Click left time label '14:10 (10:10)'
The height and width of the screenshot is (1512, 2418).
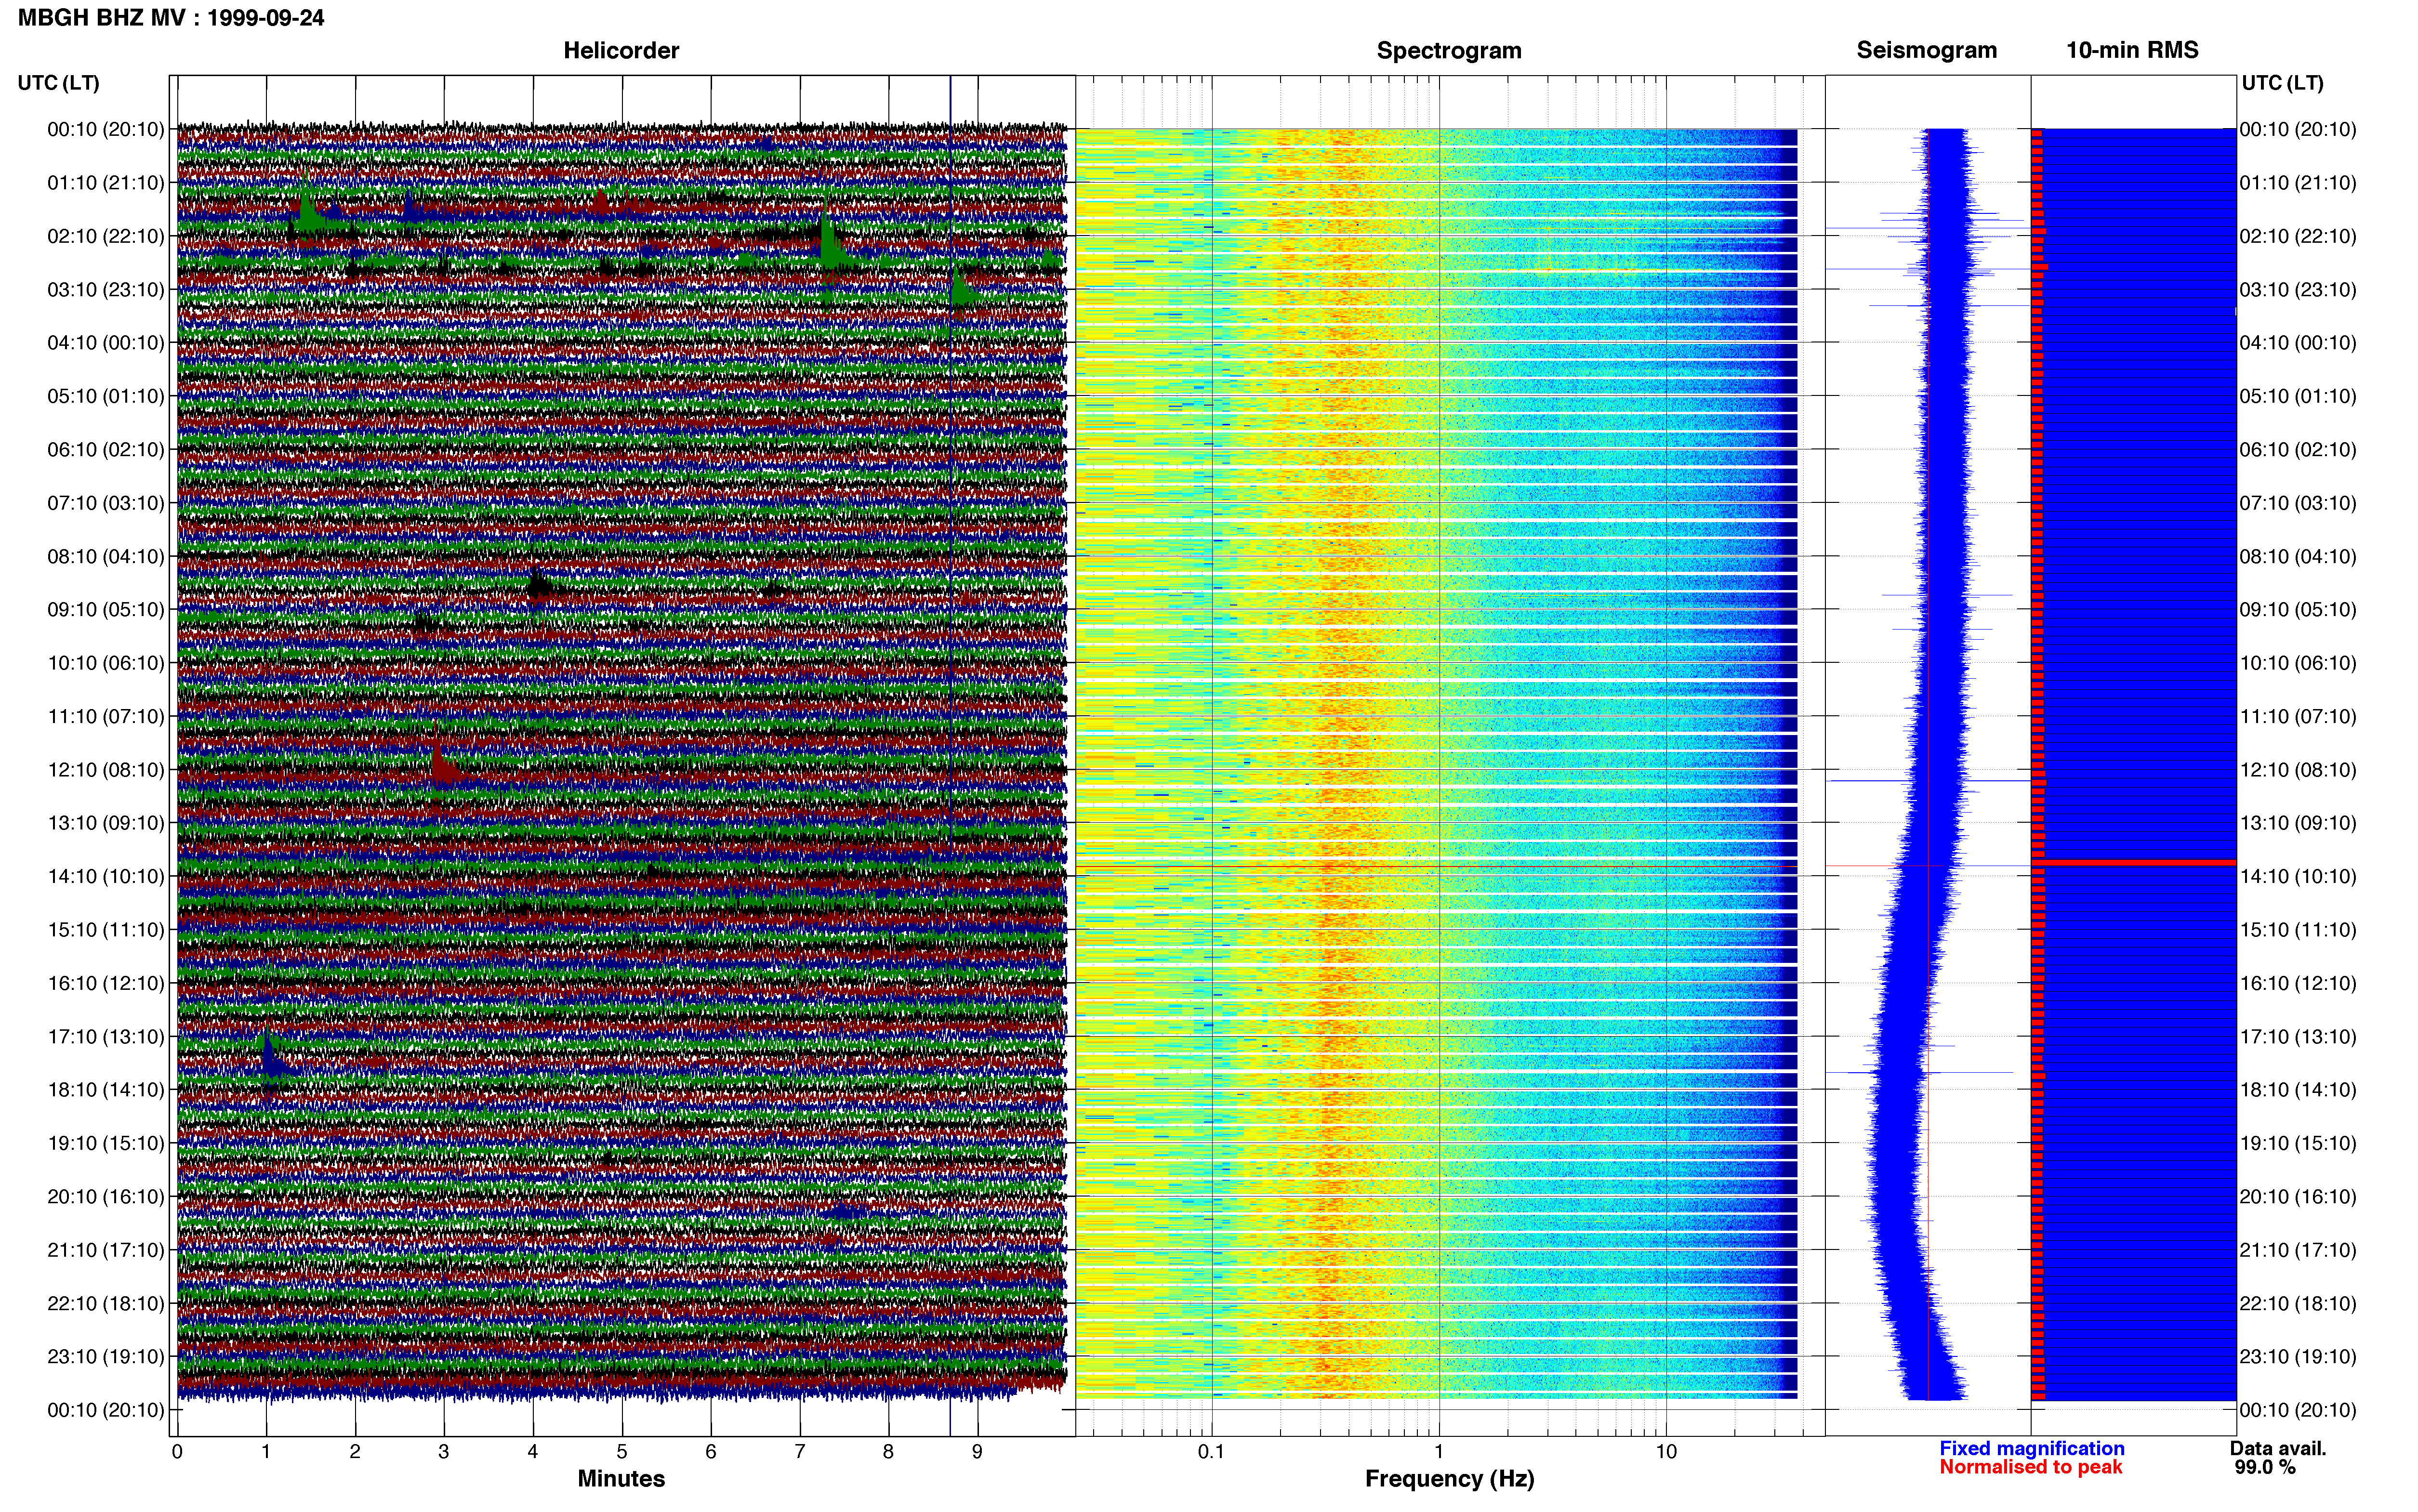[x=106, y=876]
